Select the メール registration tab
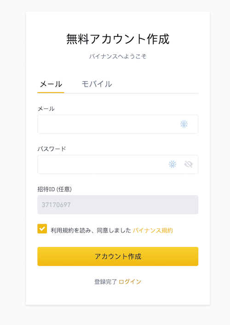 (51, 84)
